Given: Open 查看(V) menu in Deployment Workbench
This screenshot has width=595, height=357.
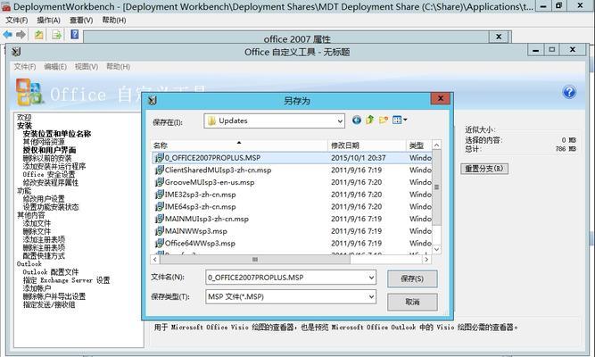Looking at the screenshot, I should click(81, 21).
